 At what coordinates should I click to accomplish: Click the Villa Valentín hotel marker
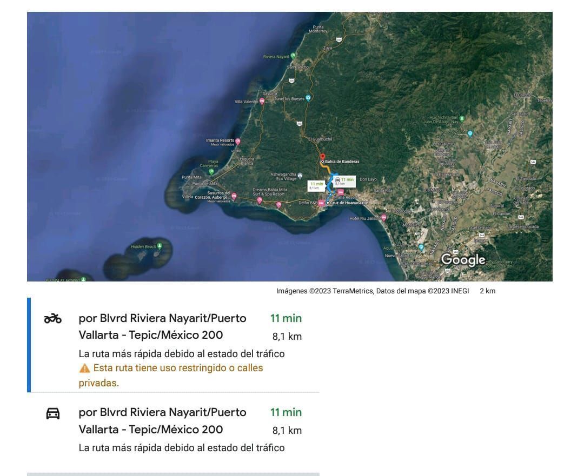[x=262, y=101]
